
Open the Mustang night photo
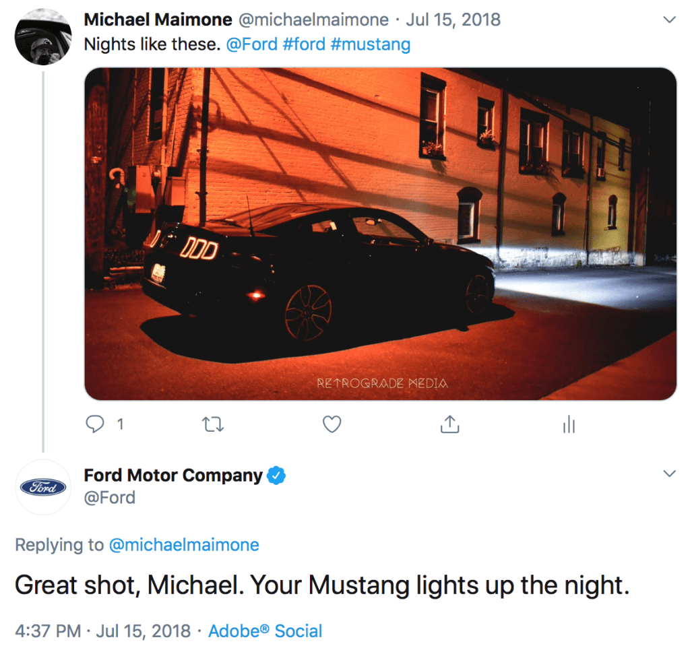tap(380, 234)
